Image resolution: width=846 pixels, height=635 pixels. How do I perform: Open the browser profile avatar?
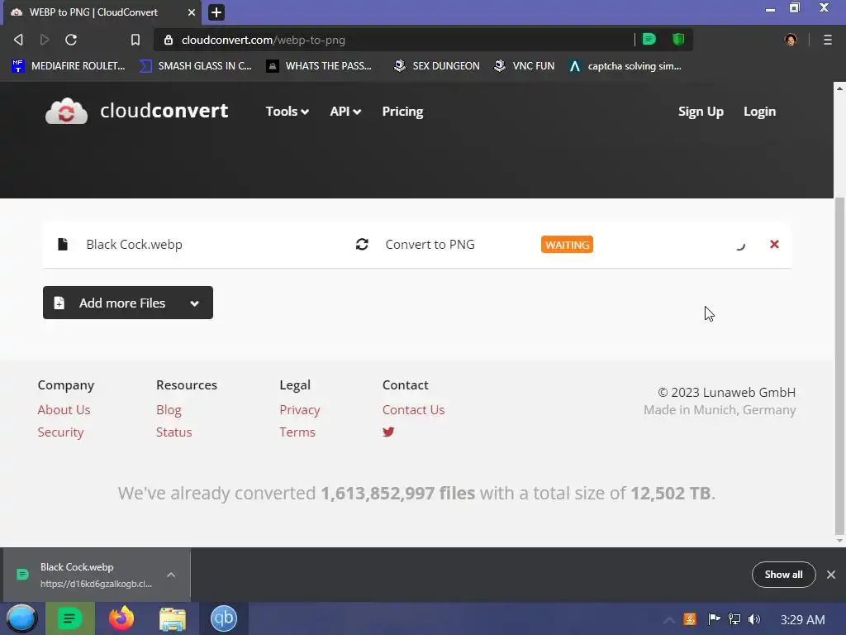pos(791,40)
